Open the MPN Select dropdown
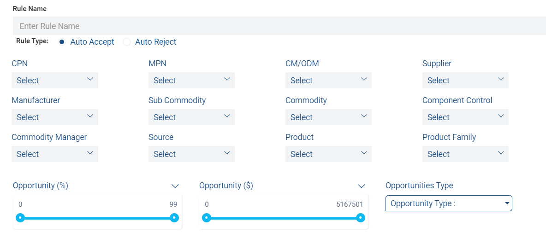 point(191,80)
